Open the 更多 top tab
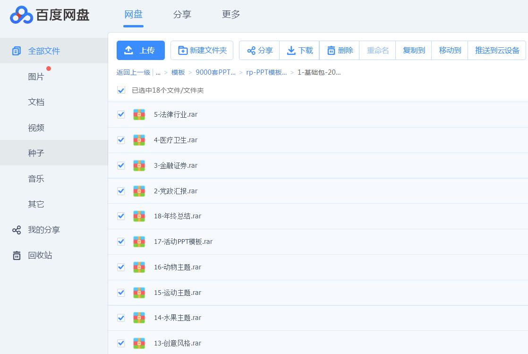The image size is (528, 354). click(231, 15)
